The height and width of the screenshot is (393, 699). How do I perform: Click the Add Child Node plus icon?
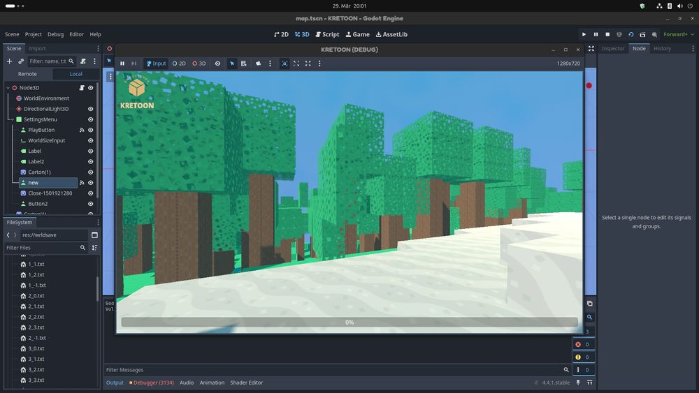coord(9,61)
